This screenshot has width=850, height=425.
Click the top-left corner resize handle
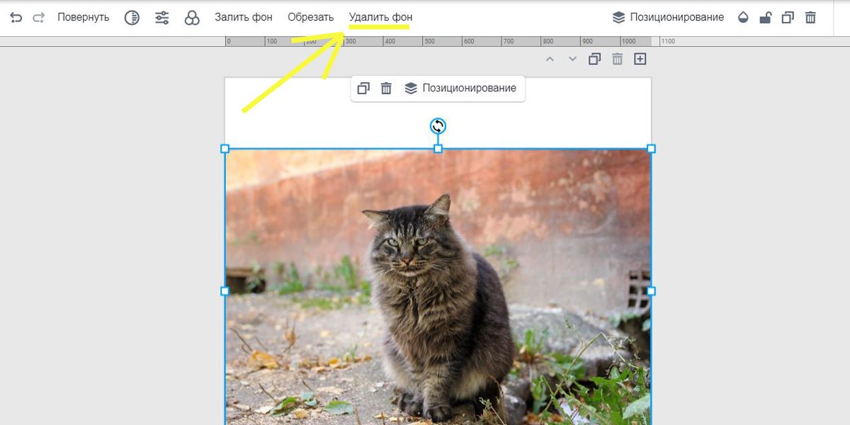(x=225, y=149)
